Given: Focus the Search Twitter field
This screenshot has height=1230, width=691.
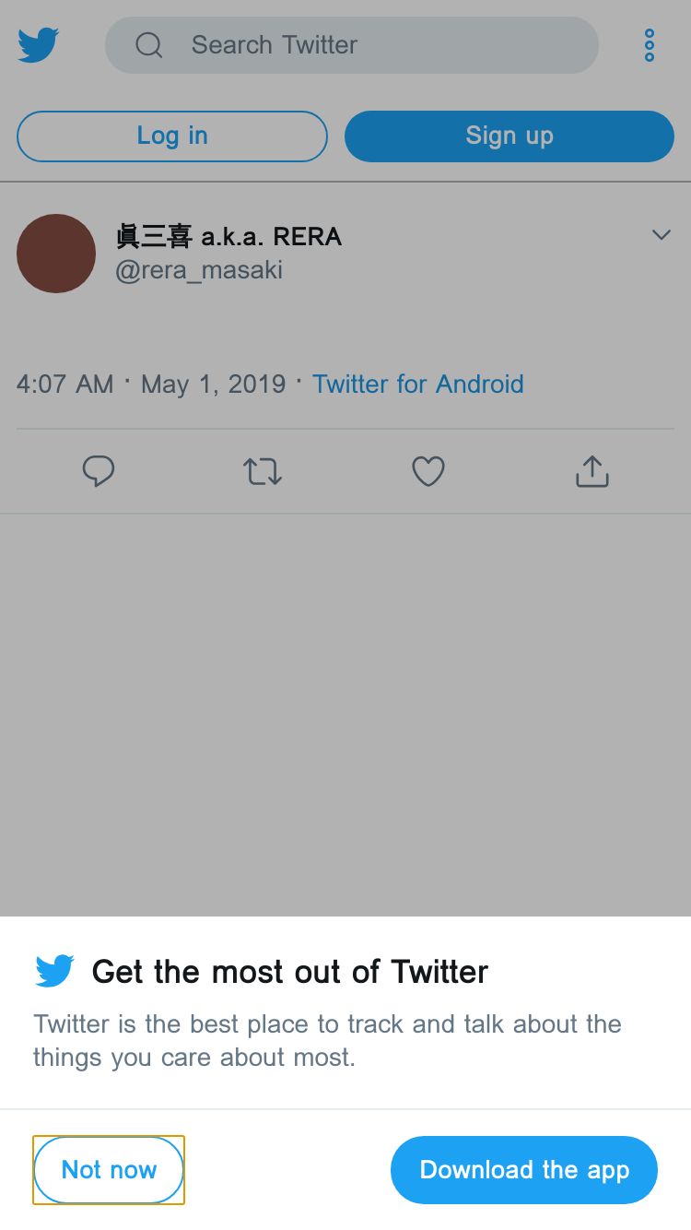Looking at the screenshot, I should 369,44.
